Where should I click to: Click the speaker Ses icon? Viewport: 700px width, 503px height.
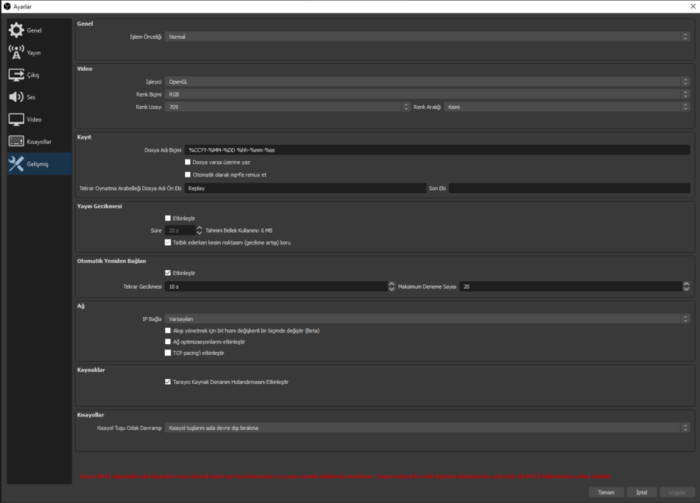pos(16,97)
